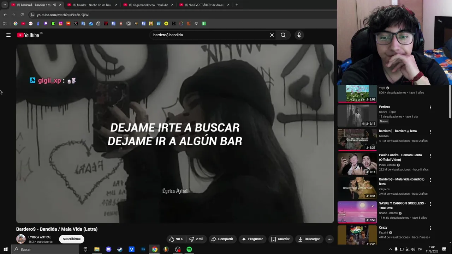Dislike the video (2 mil thumbs down)

coord(196,239)
